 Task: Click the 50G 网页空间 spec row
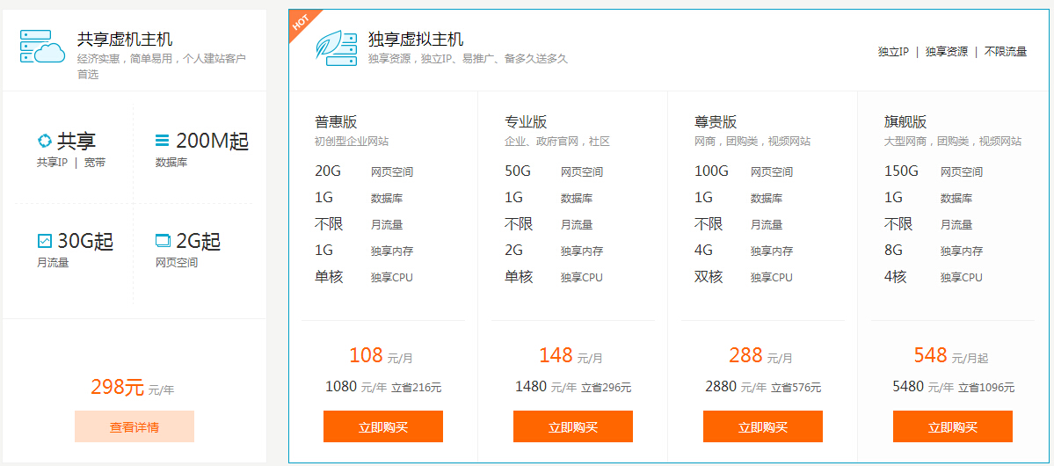[554, 171]
